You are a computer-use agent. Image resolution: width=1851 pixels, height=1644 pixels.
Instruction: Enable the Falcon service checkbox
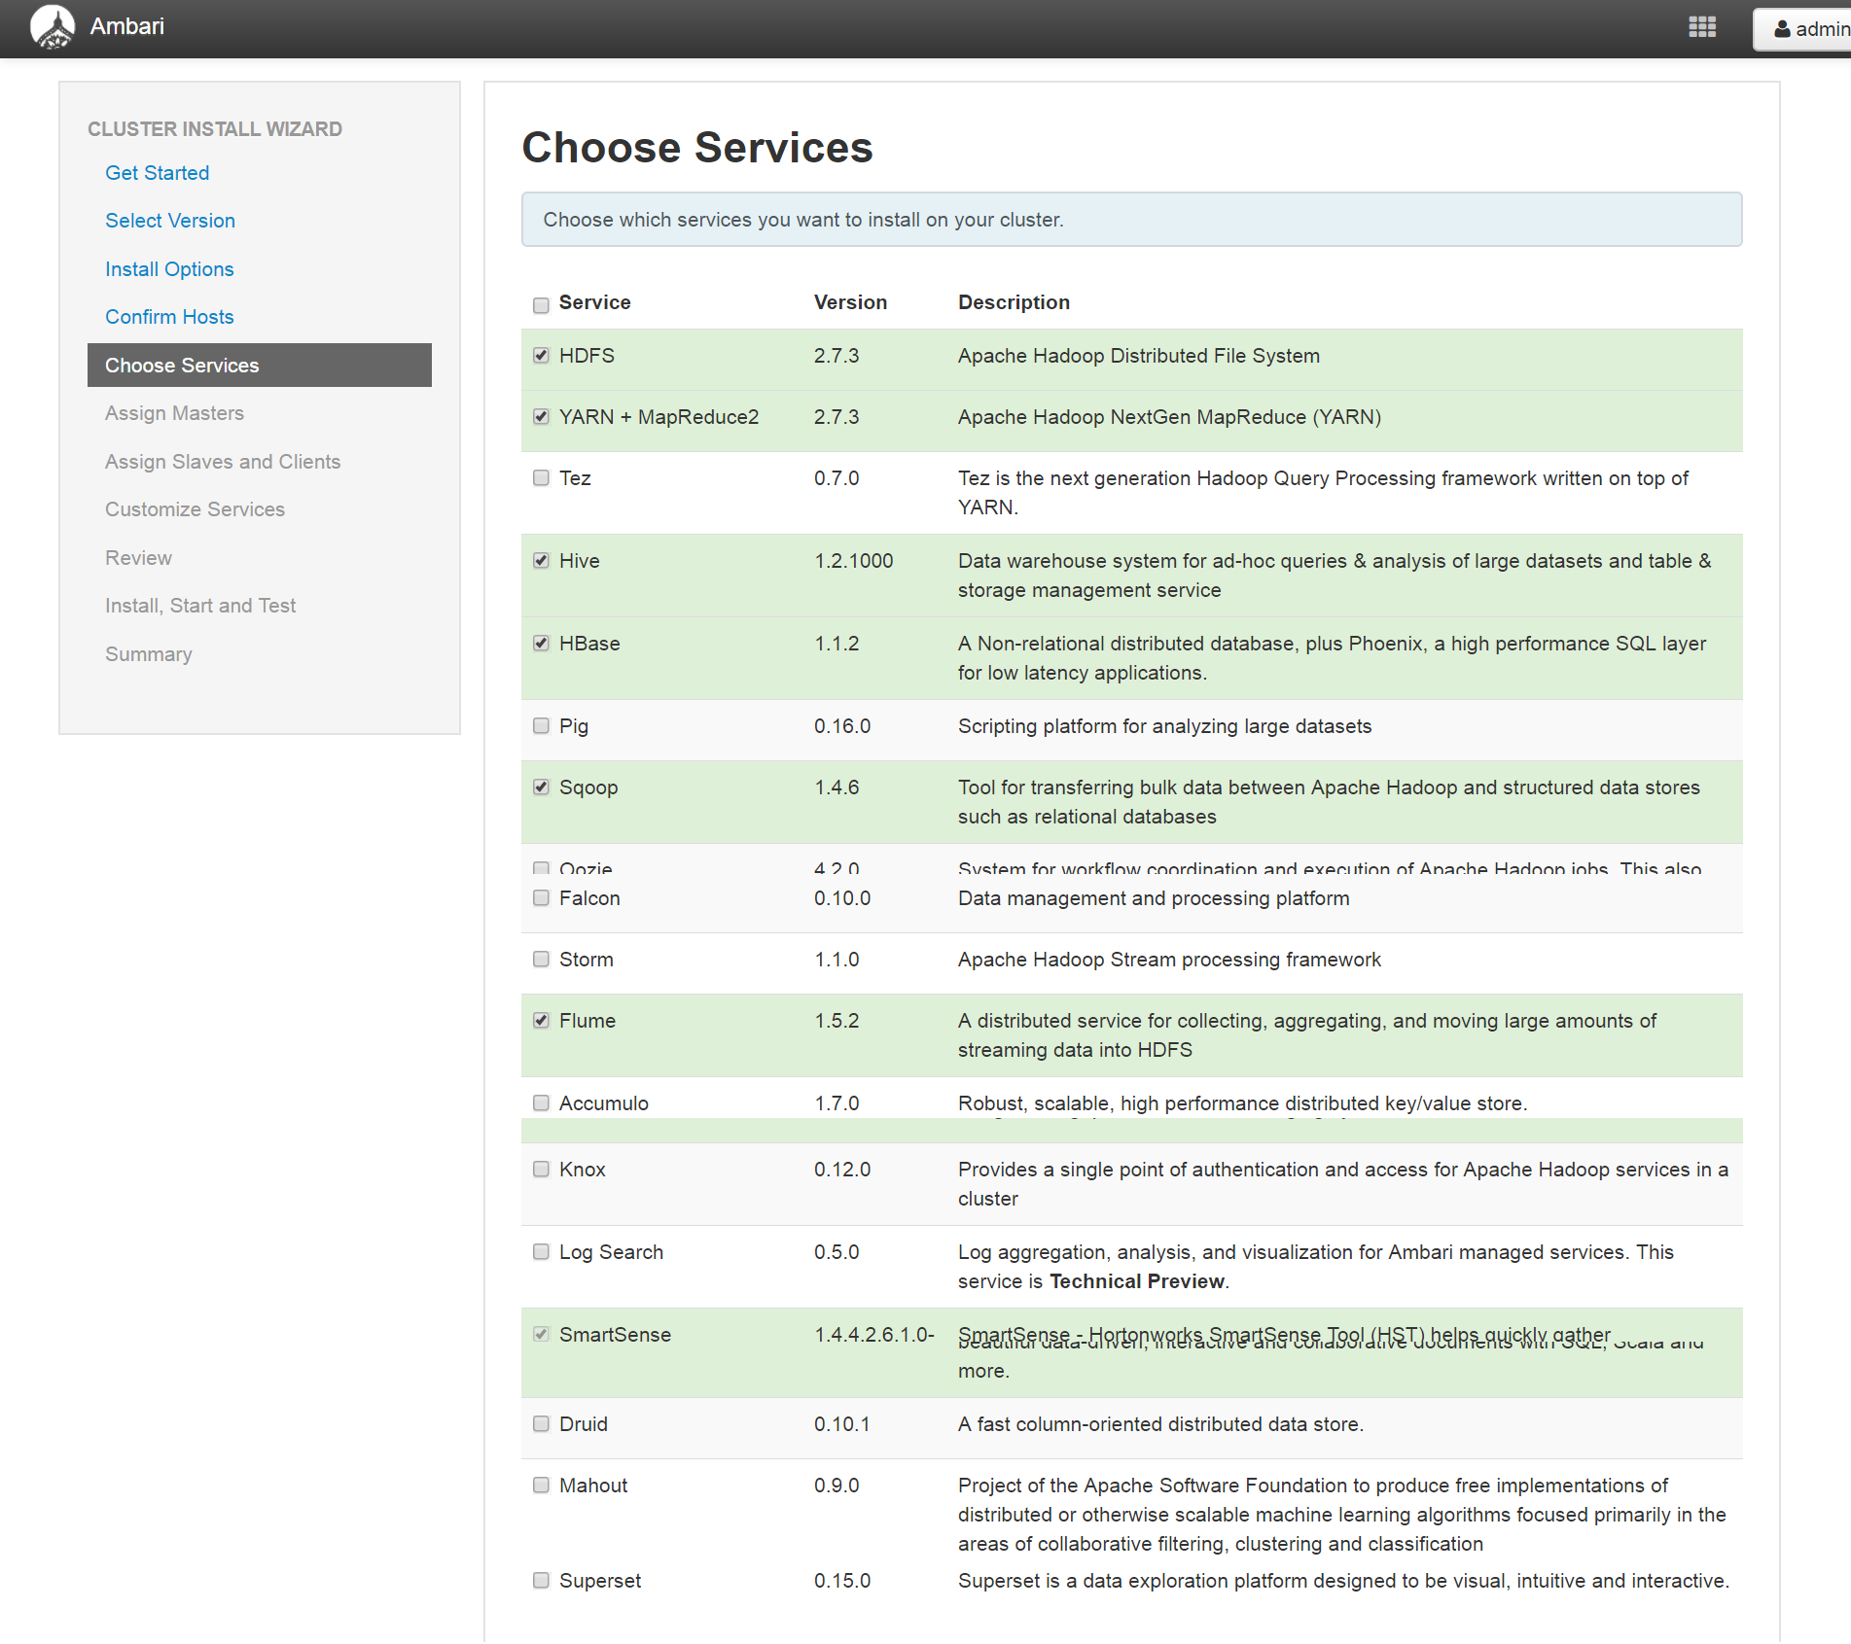point(541,898)
